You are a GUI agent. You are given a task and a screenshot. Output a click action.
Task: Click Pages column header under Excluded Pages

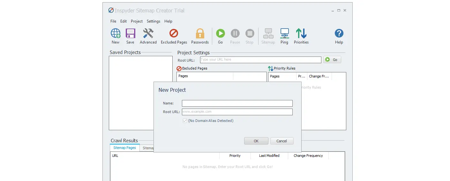pos(205,76)
